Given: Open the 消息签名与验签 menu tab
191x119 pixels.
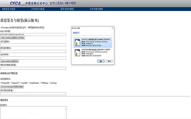Looking at the screenshot, I should click(x=9, y=9).
